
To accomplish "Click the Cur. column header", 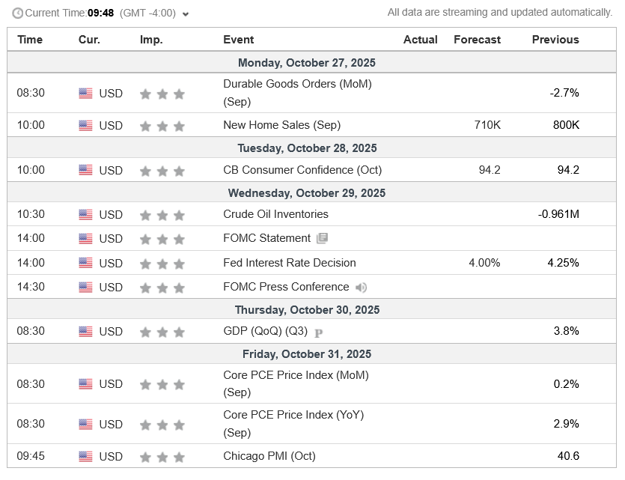I will [89, 40].
